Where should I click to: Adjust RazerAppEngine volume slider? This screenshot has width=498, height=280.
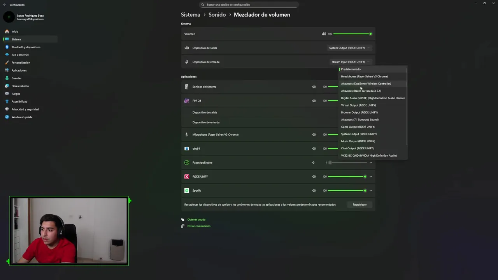[347, 163]
